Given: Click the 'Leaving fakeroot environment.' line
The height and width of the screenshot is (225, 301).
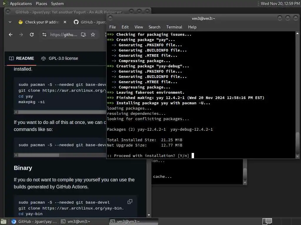Looking at the screenshot, I should pos(146,92).
